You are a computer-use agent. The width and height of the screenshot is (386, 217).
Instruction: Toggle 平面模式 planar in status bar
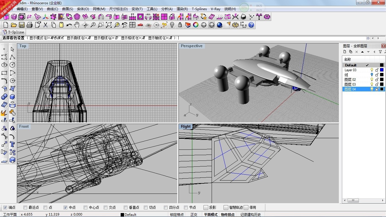pos(211,214)
